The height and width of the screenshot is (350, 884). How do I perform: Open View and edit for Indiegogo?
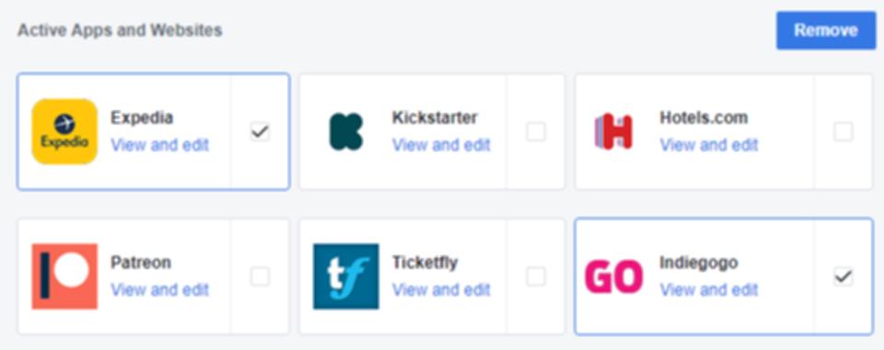click(709, 290)
